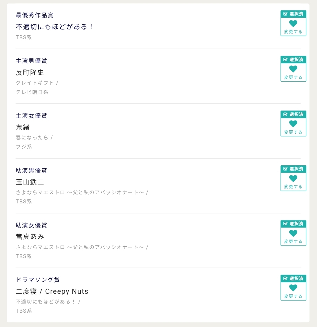Click the name 當真あみ
The width and height of the screenshot is (317, 327).
point(30,237)
